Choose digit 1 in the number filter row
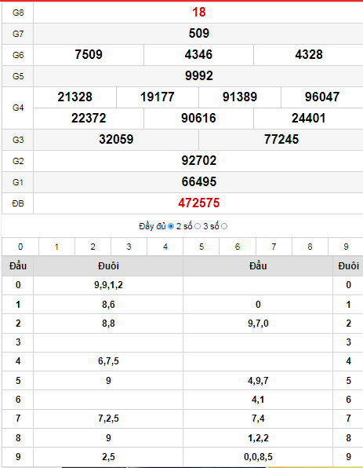This screenshot has width=363, height=468. pos(56,247)
